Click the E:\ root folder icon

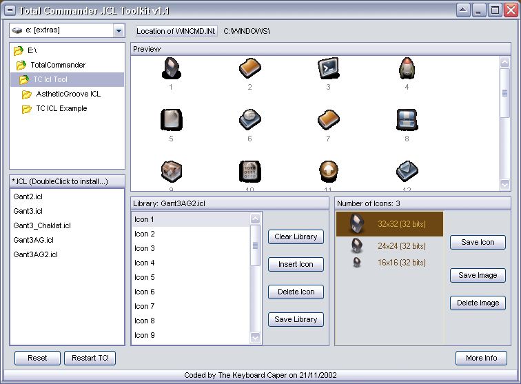pos(19,51)
